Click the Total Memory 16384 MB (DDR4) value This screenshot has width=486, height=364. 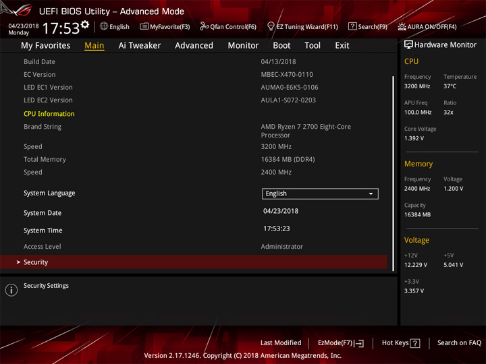pyautogui.click(x=288, y=159)
